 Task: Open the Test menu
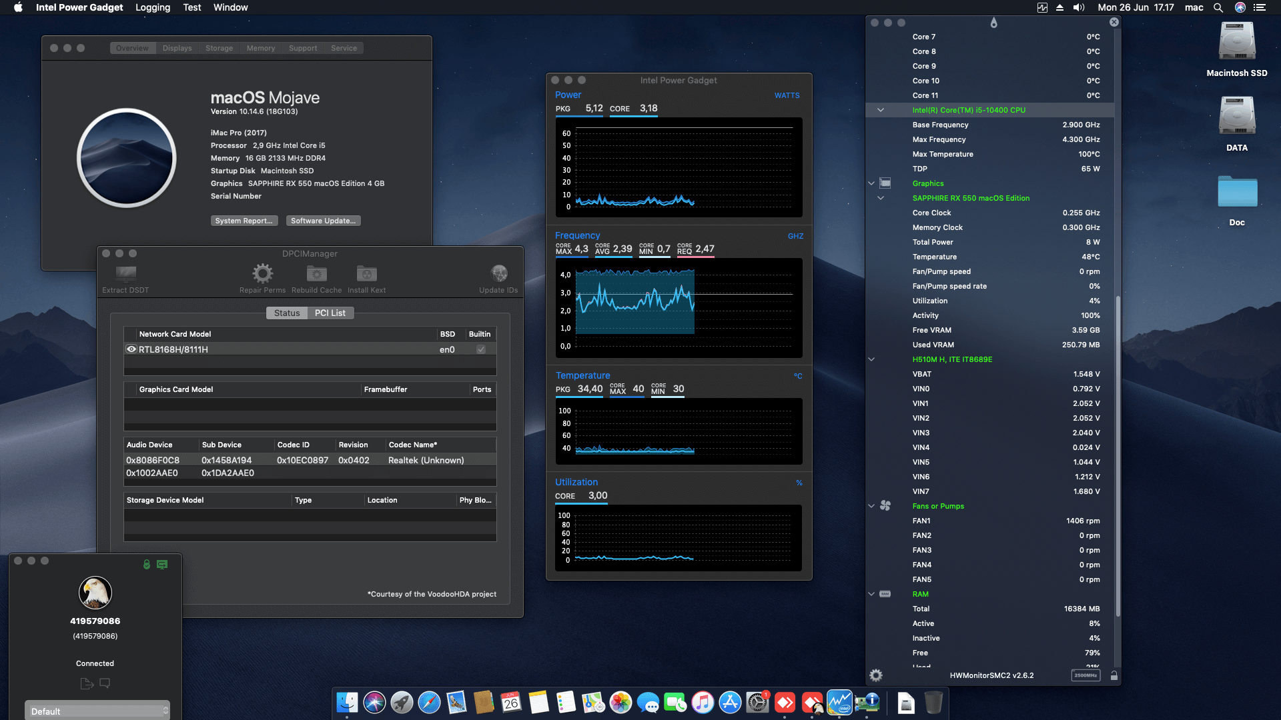[x=192, y=7]
